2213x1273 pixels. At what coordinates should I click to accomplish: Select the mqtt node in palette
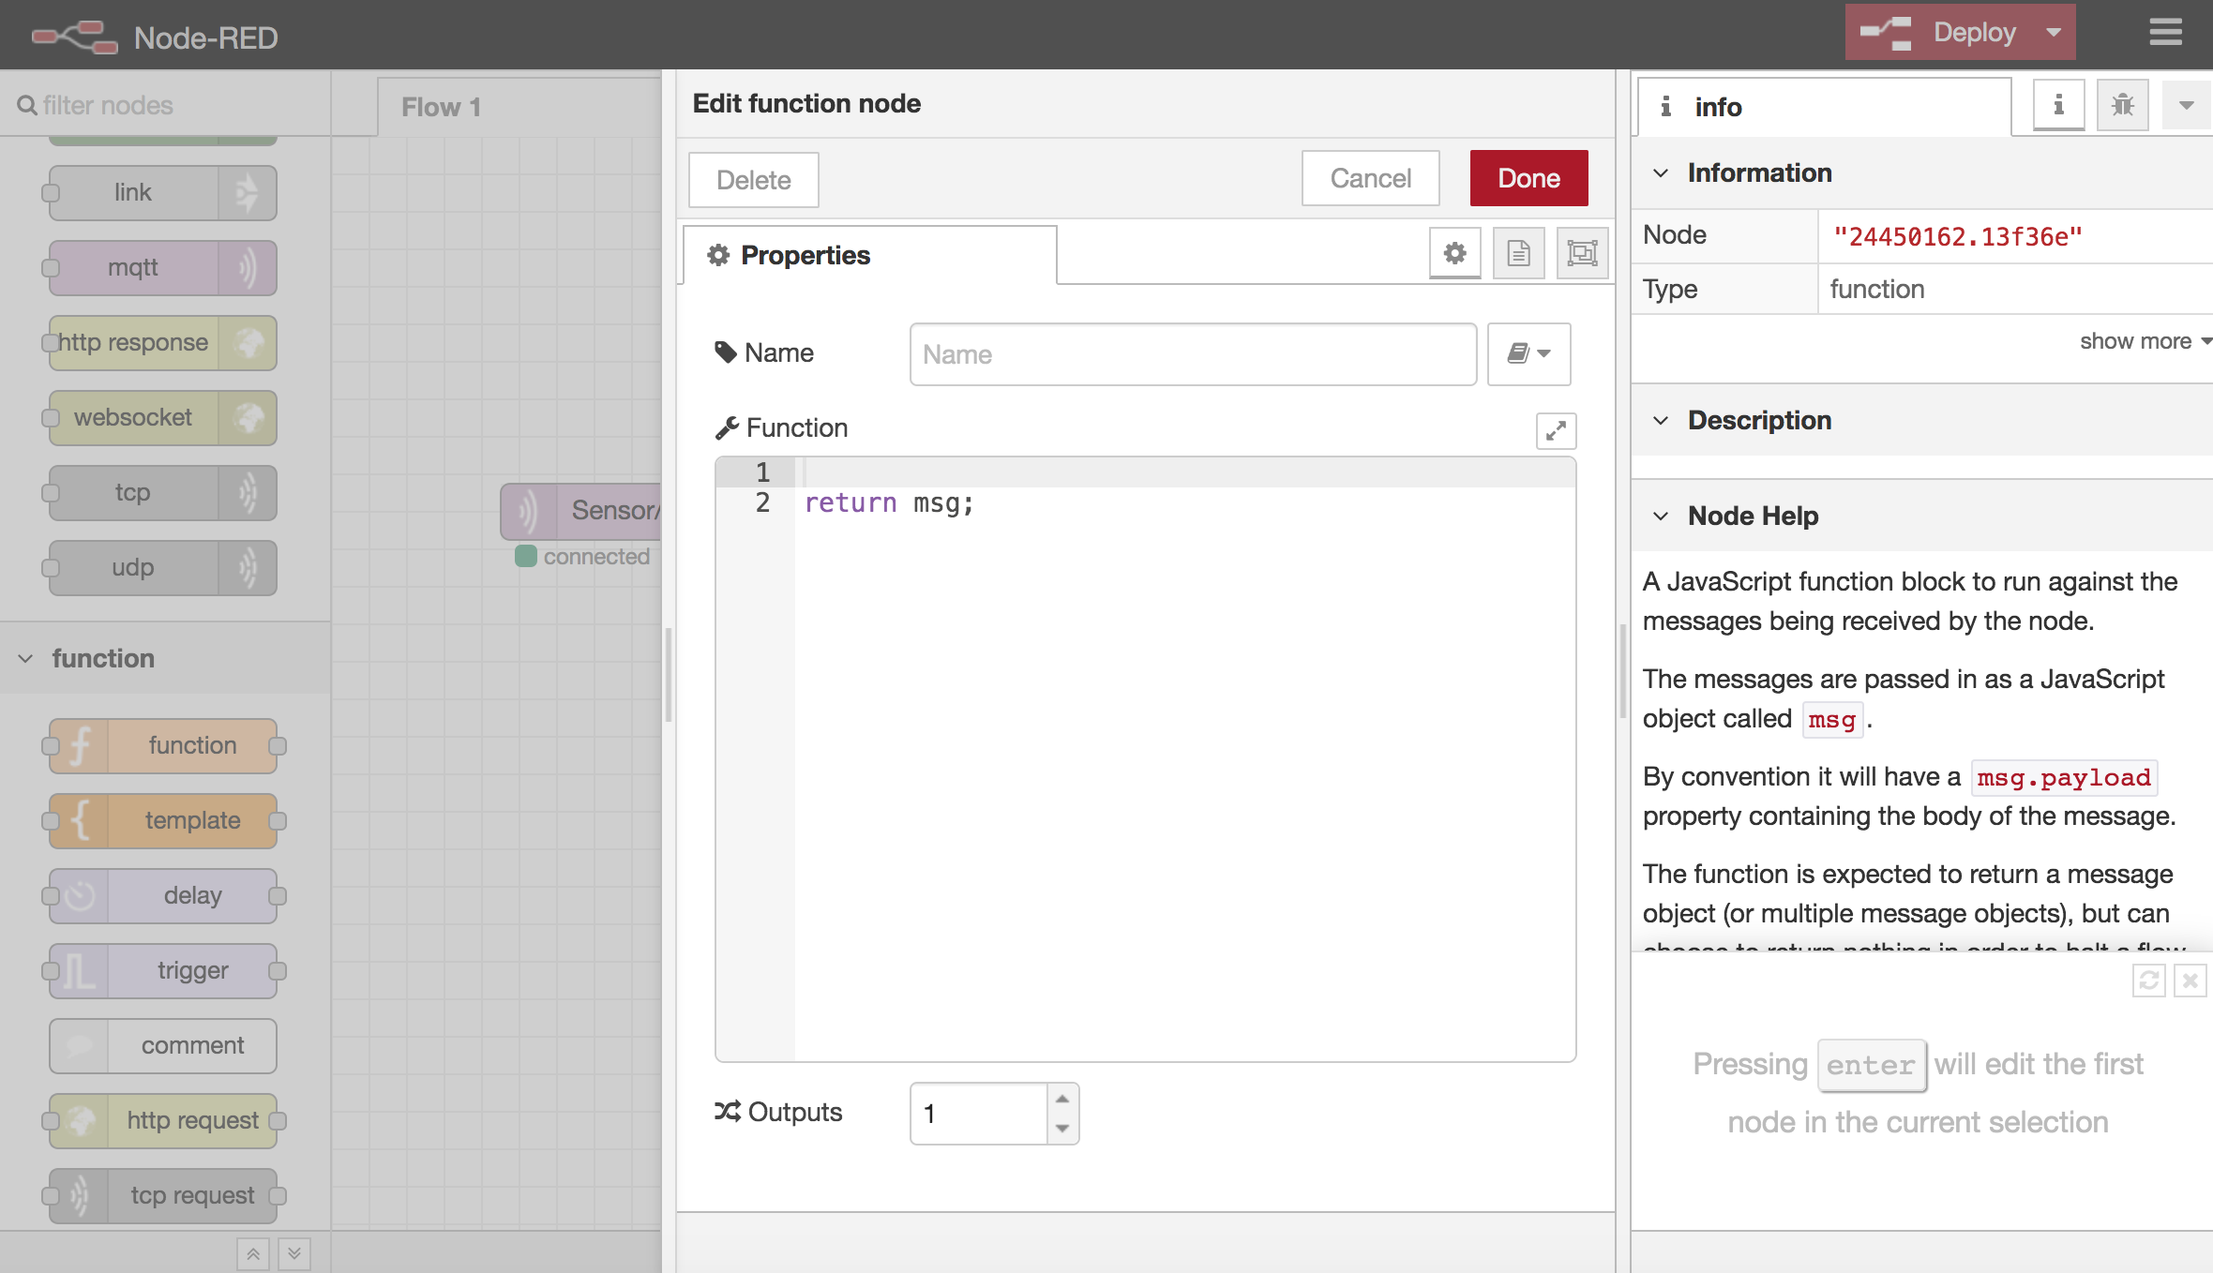point(163,267)
